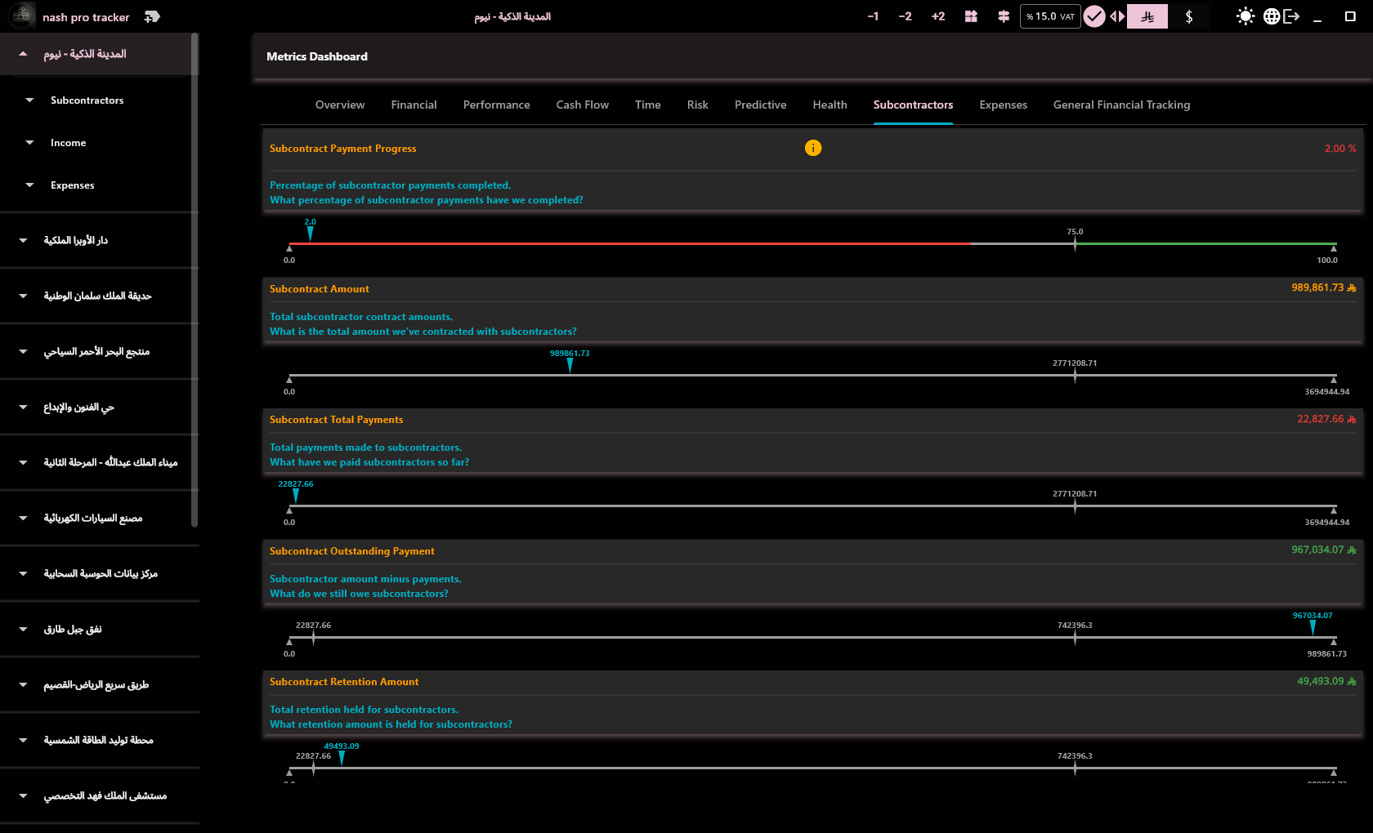Expand منتجع البحر الأحمر السياحي project
1373x833 pixels.
pos(23,351)
